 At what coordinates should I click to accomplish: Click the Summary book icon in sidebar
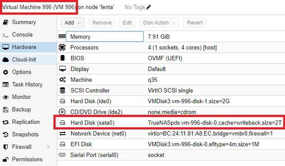pos(6,22)
